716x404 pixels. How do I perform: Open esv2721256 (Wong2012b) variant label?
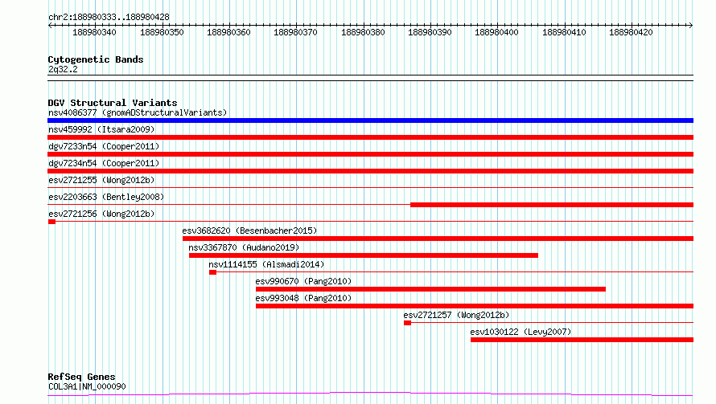pos(101,214)
